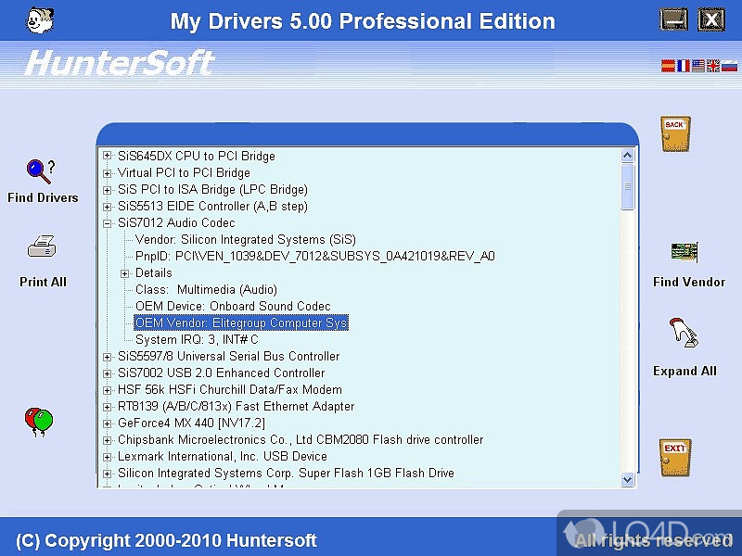Screen dimensions: 742x556
Task: Expand SiS7002 USB 2.0 Enhanced Controller node
Action: pyautogui.click(x=108, y=373)
